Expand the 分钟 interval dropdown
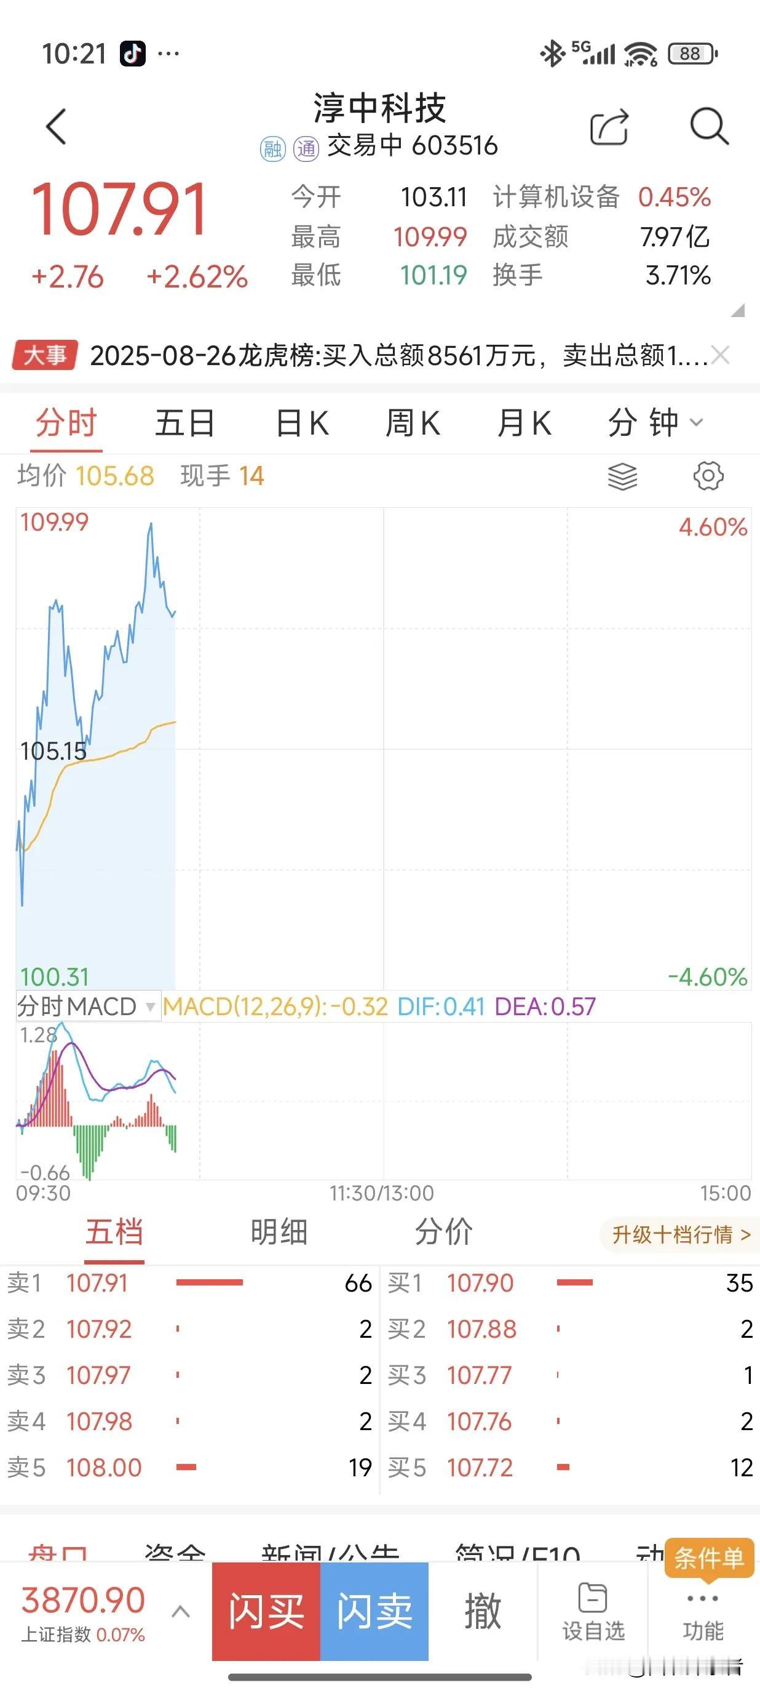760x1693 pixels. pos(655,422)
